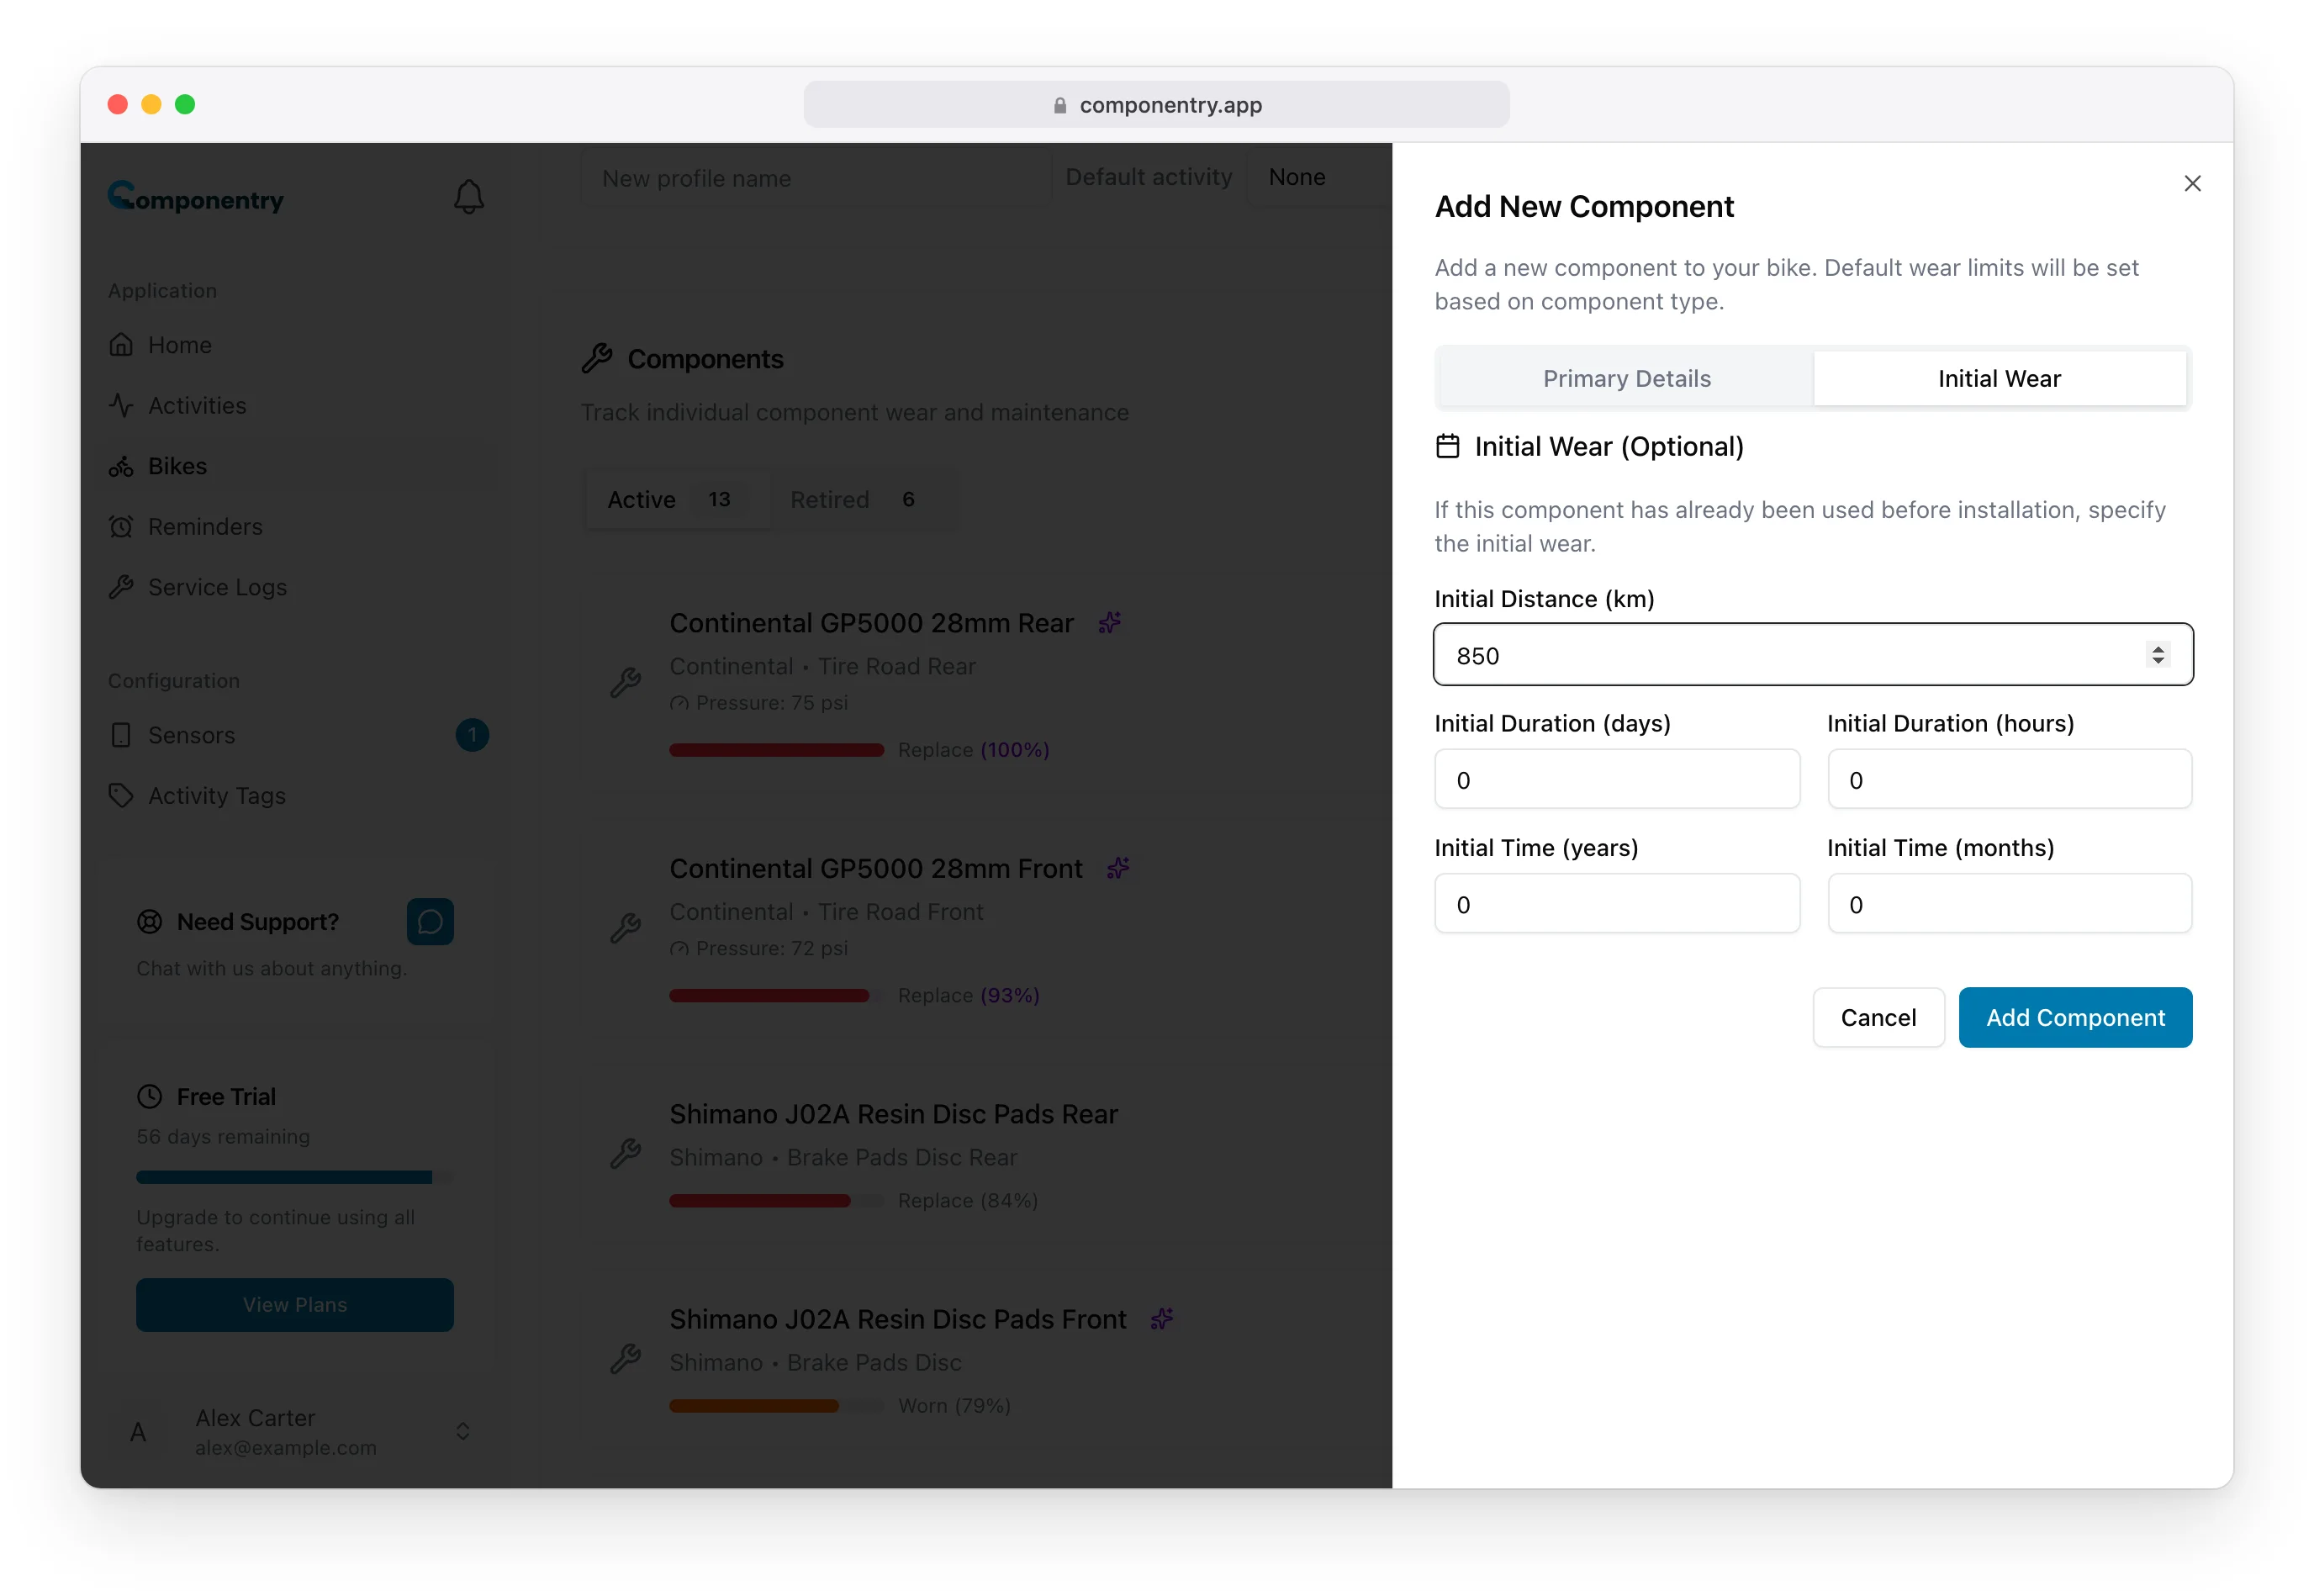The image size is (2314, 1596).
Task: Click the Componentry logo
Action: pyautogui.click(x=196, y=197)
